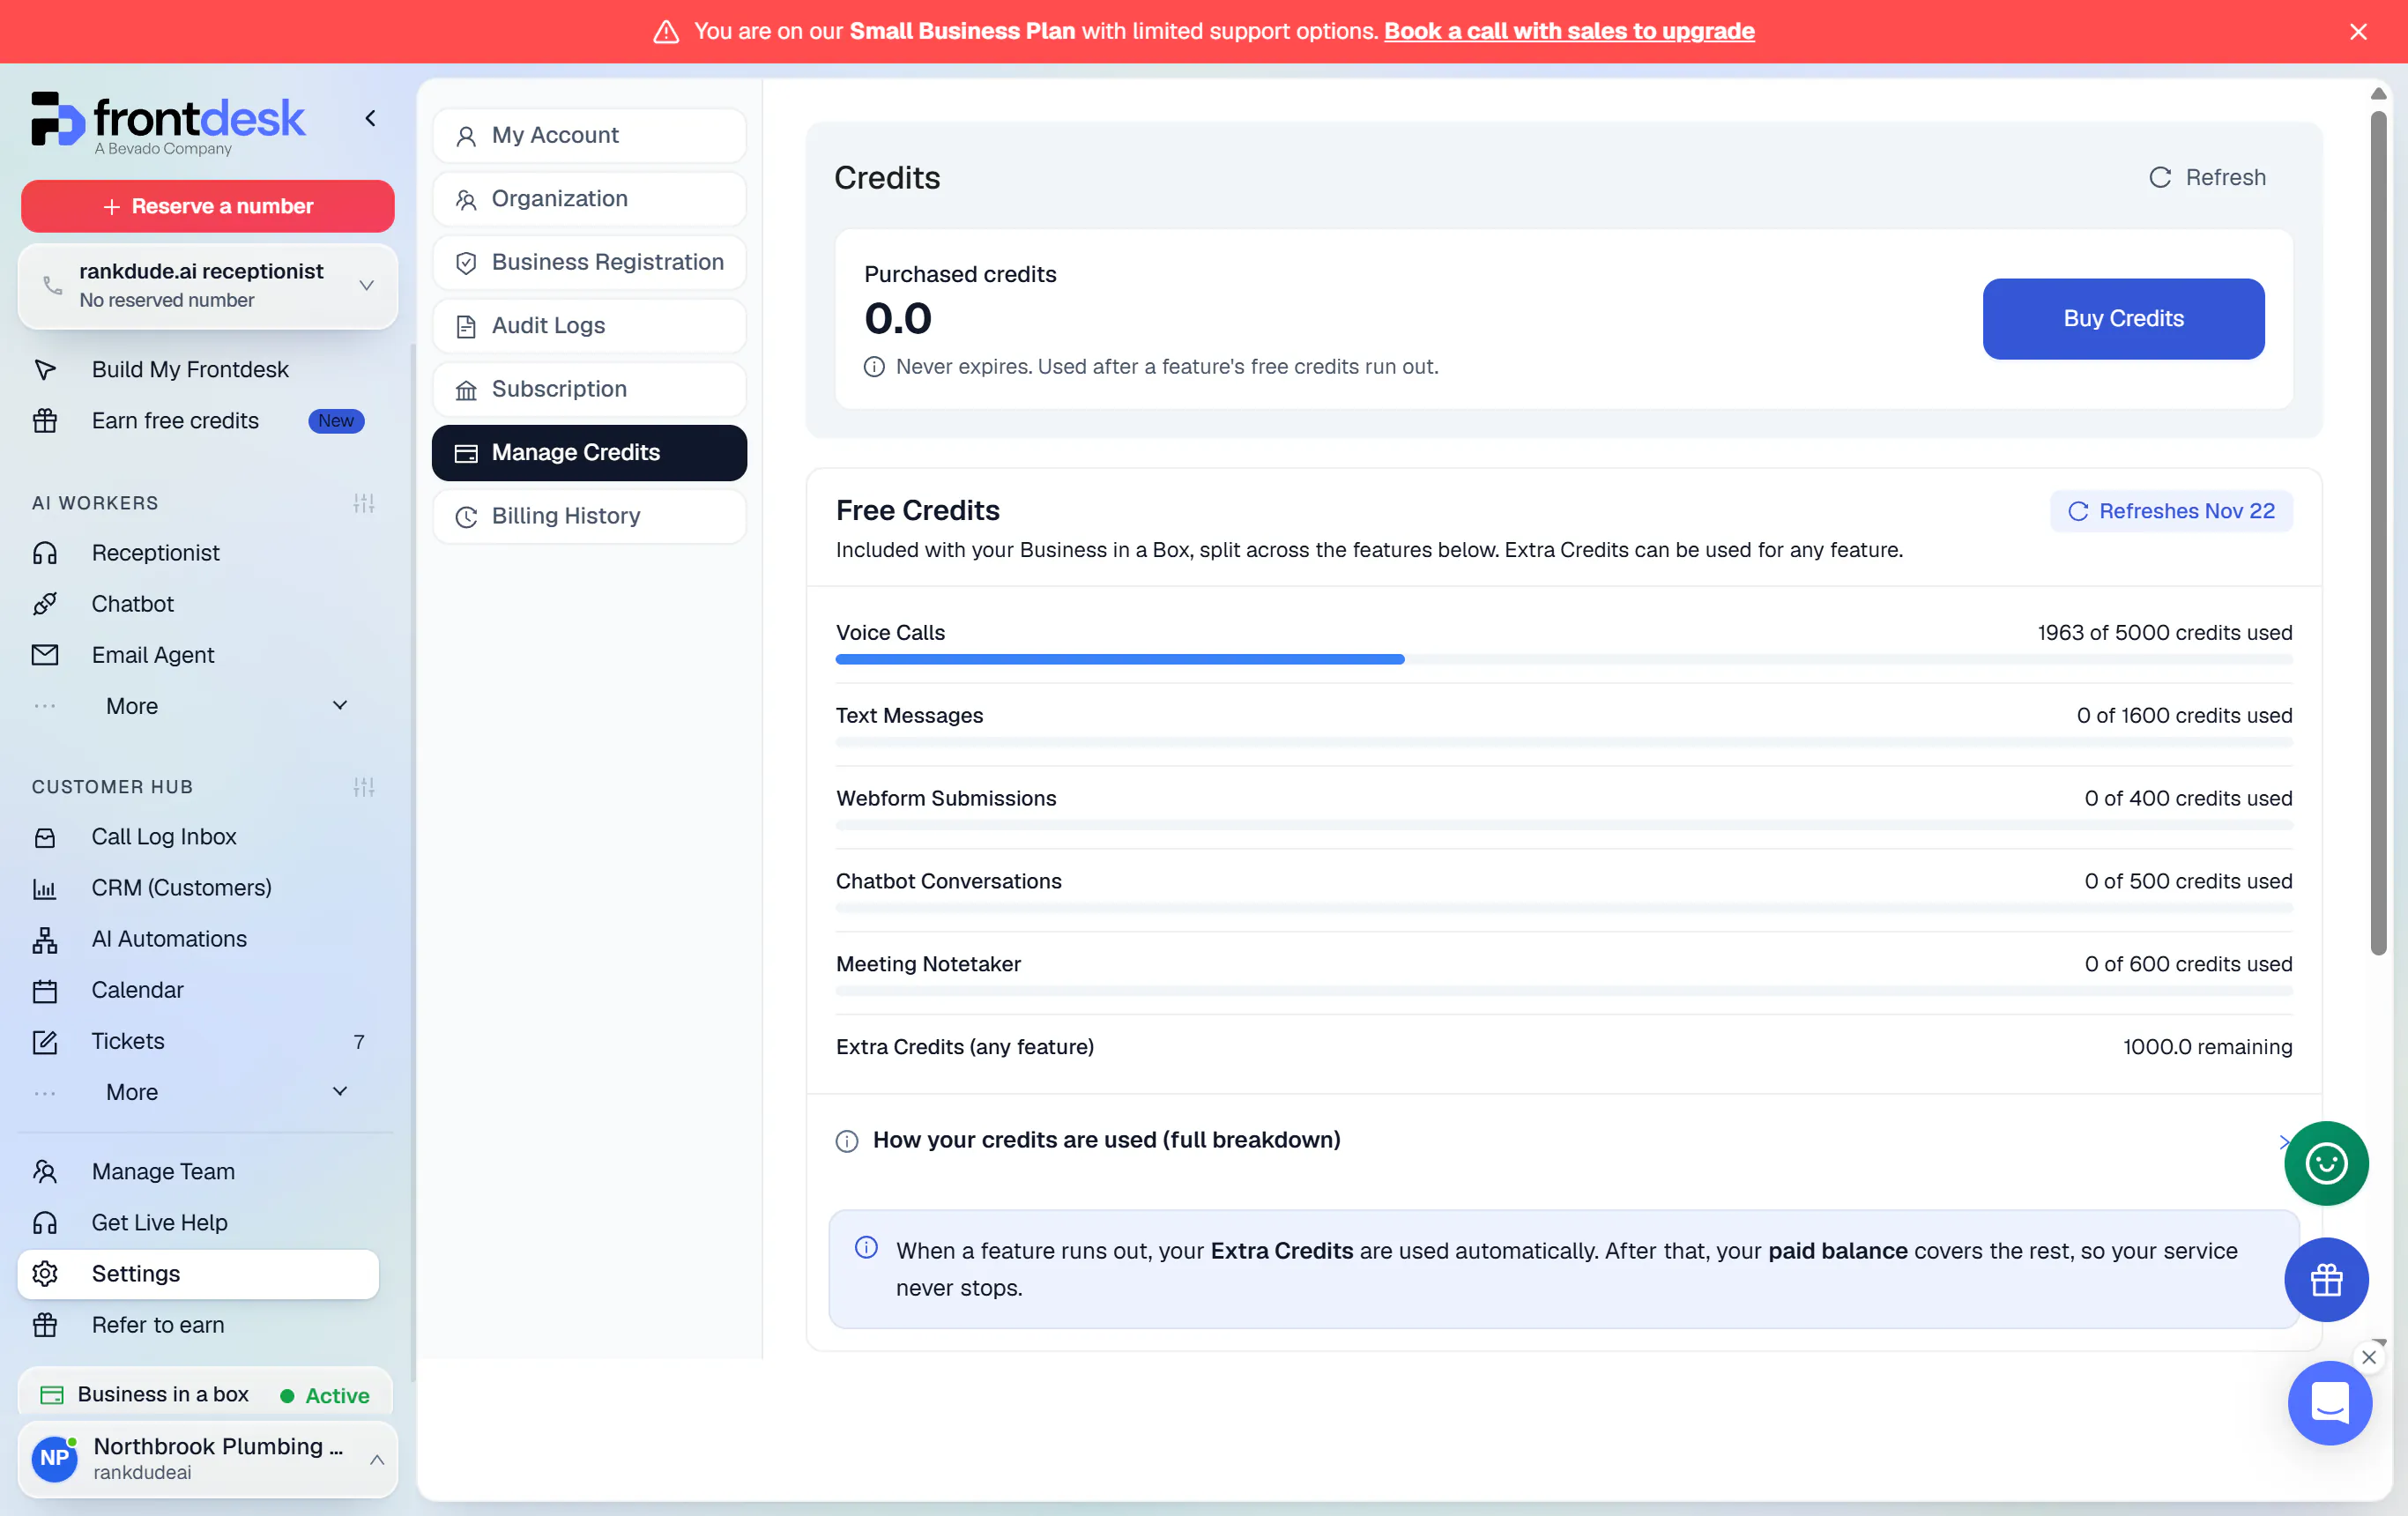Collapse the sidebar with the left chevron
Screen dimensions: 2408x1516
pyautogui.click(x=370, y=118)
